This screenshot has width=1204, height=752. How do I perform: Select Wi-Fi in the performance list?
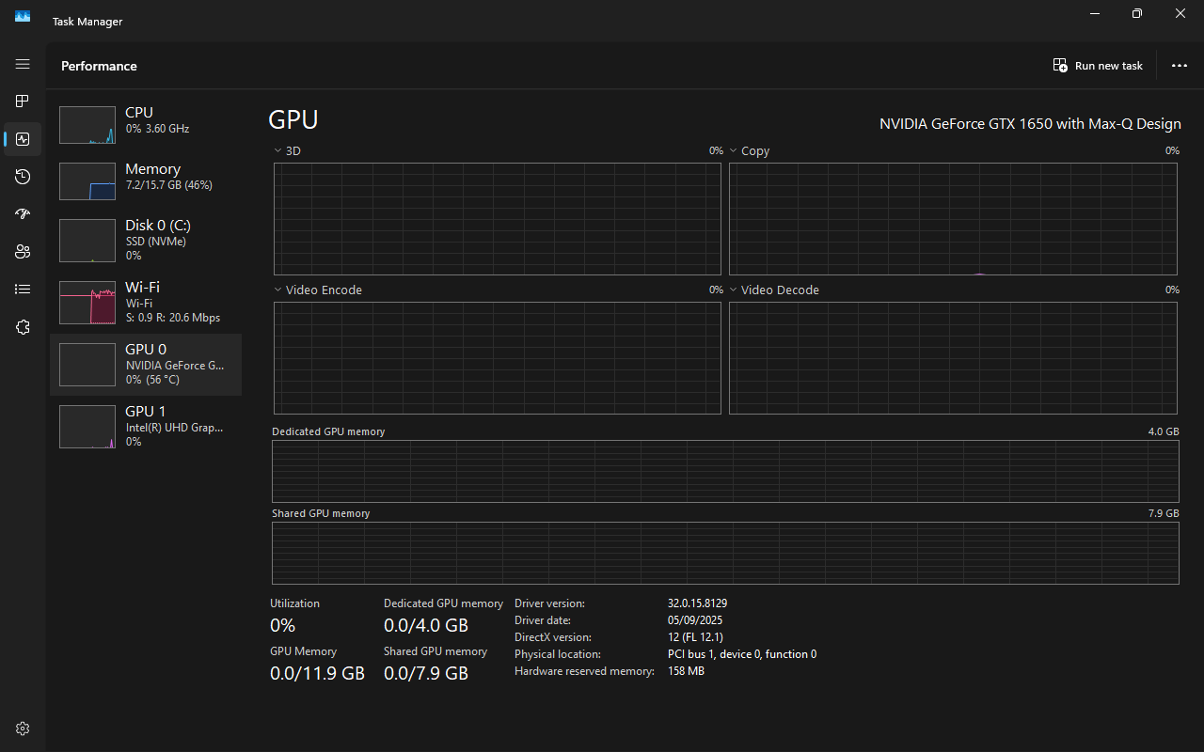(x=146, y=302)
